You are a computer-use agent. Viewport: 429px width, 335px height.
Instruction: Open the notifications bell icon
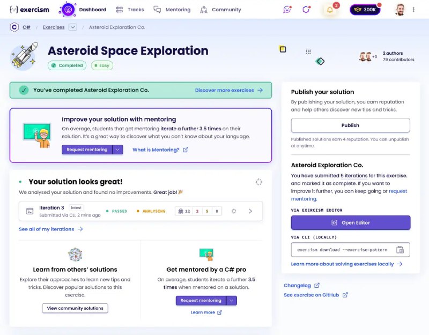(330, 10)
